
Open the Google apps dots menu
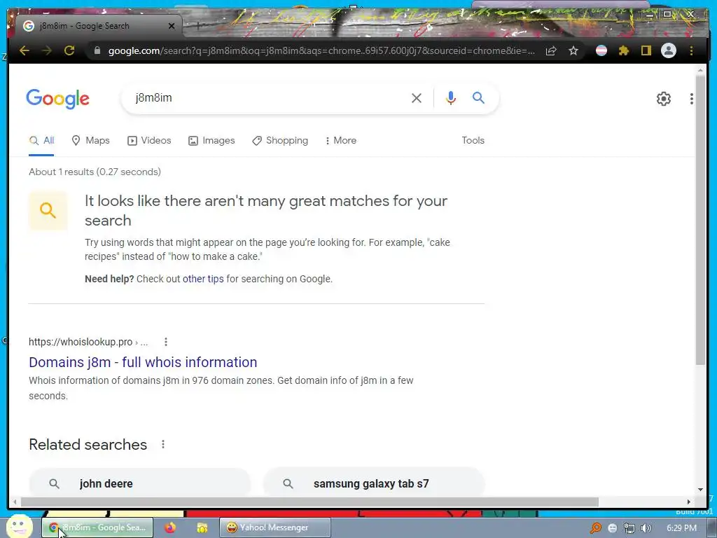[691, 99]
